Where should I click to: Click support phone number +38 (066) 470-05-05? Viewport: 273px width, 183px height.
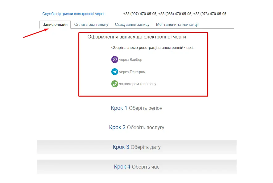click(175, 14)
